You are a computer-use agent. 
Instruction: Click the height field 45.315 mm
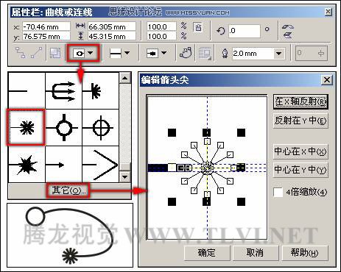(x=112, y=37)
